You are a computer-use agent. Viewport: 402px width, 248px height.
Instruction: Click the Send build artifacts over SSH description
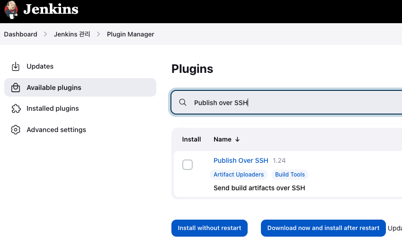pyautogui.click(x=259, y=188)
